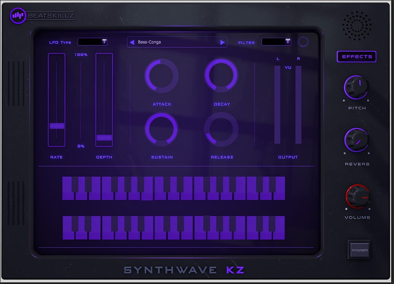Toggle the round filter ring switch
Viewport: 394px width, 284px height.
pyautogui.click(x=303, y=42)
